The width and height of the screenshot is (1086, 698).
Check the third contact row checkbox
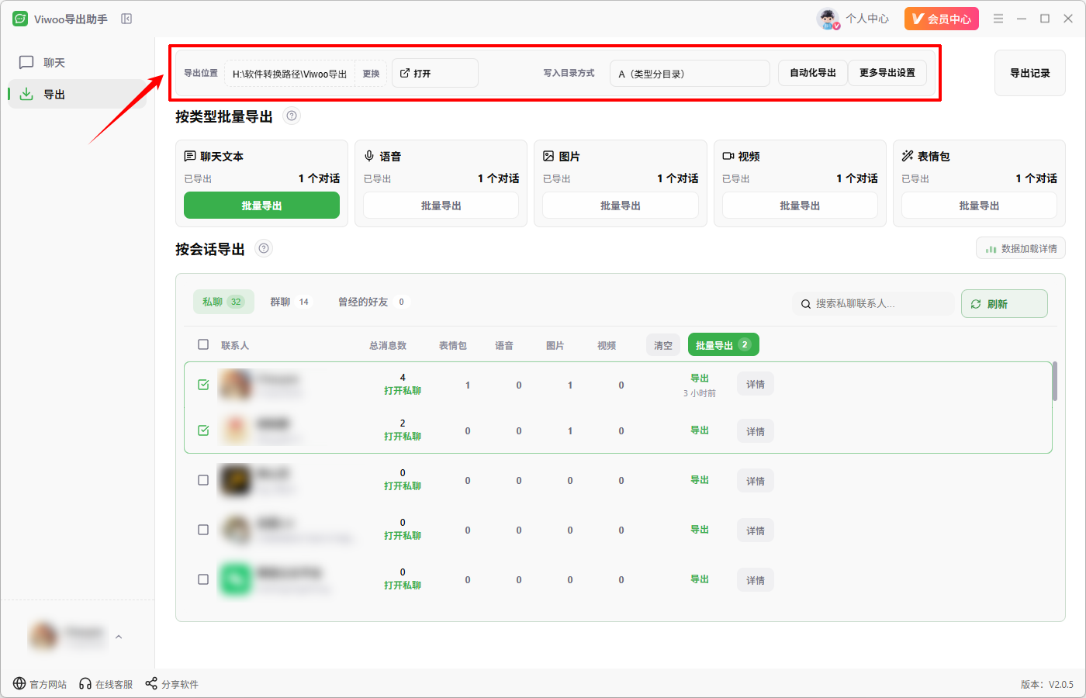coord(203,480)
